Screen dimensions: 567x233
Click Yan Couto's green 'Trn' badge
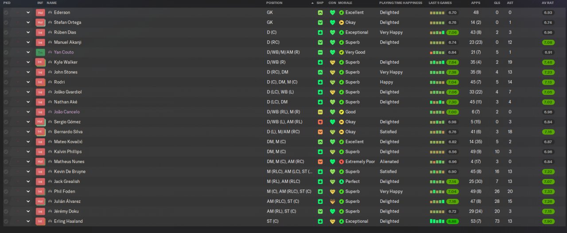tap(40, 52)
